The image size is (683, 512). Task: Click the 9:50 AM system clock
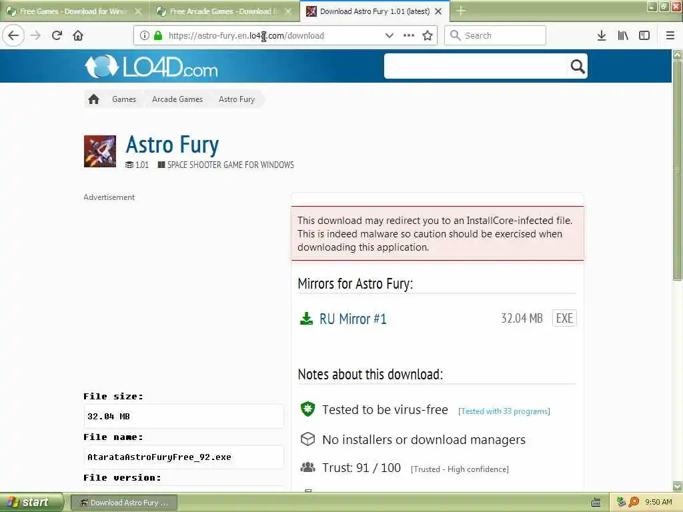coord(658,502)
